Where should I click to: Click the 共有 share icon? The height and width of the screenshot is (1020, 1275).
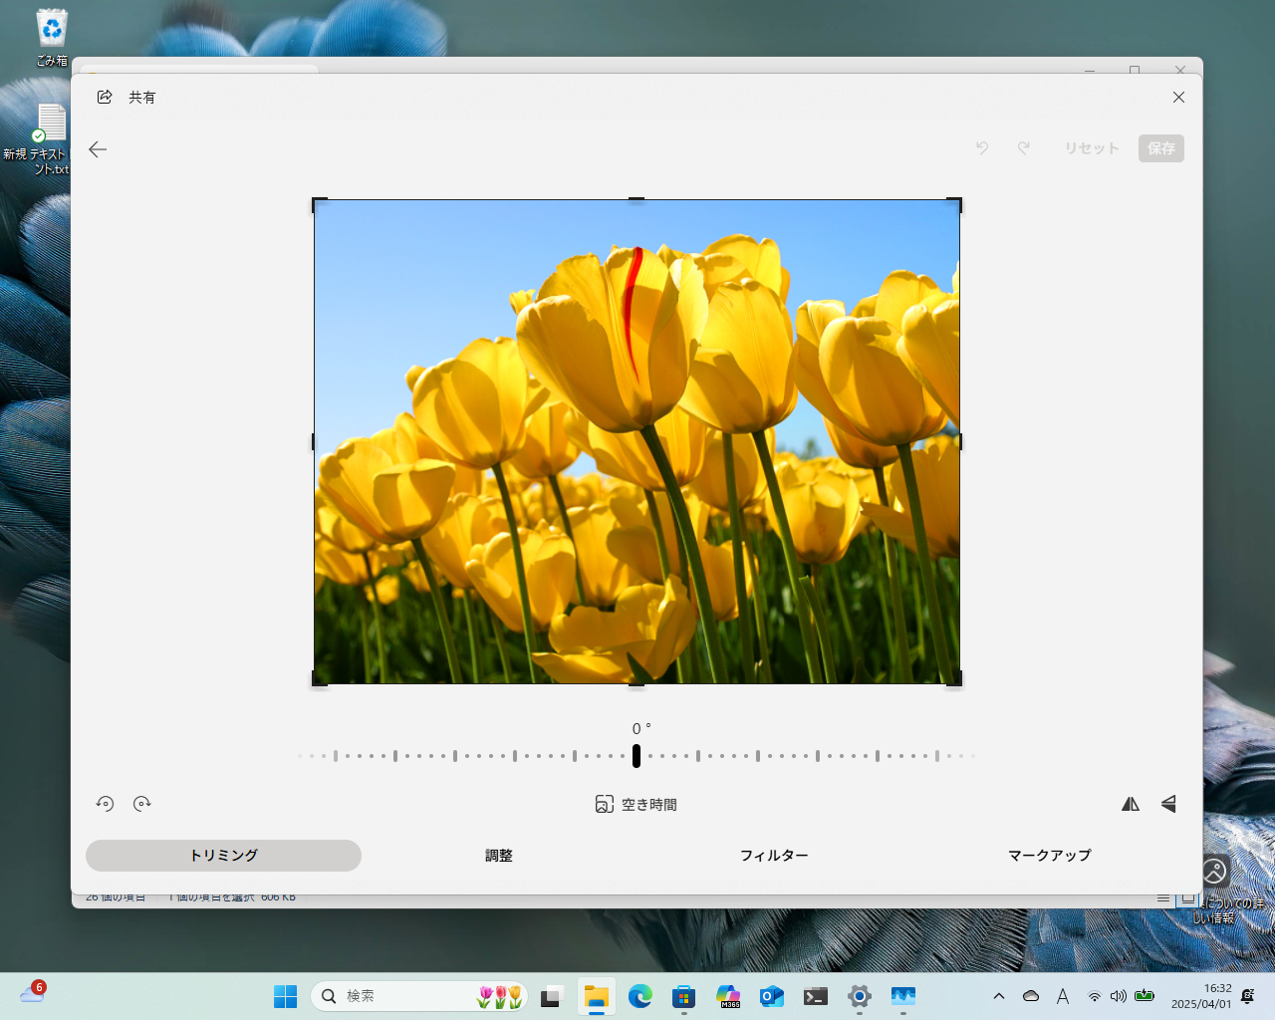tap(105, 97)
